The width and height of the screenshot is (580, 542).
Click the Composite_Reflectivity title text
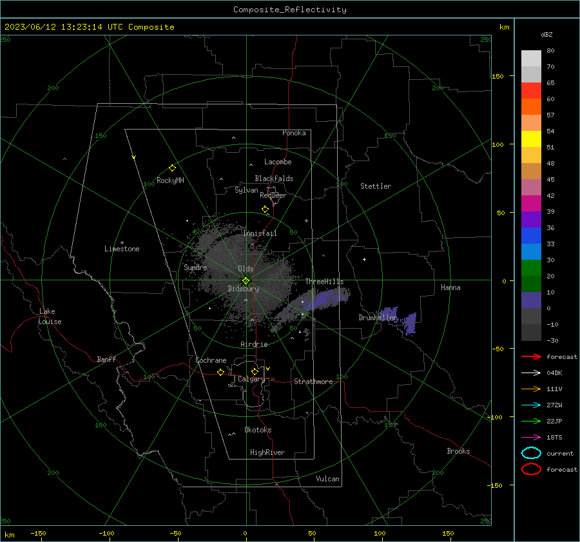[x=290, y=10]
